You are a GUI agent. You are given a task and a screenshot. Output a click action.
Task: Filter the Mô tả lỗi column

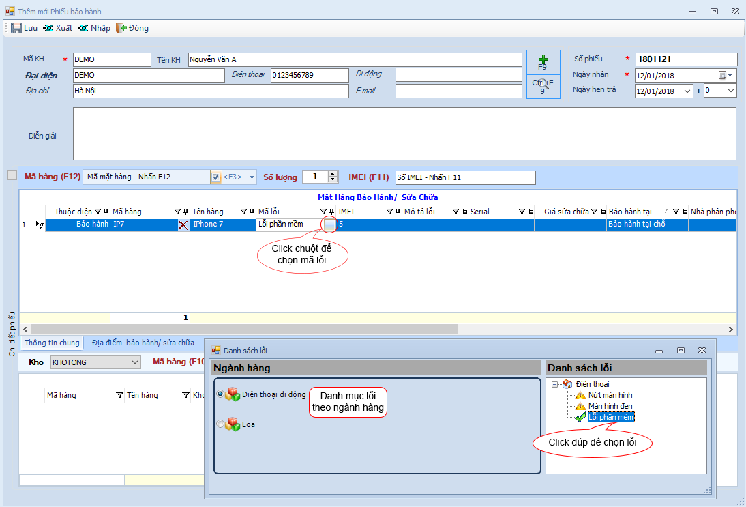[456, 212]
